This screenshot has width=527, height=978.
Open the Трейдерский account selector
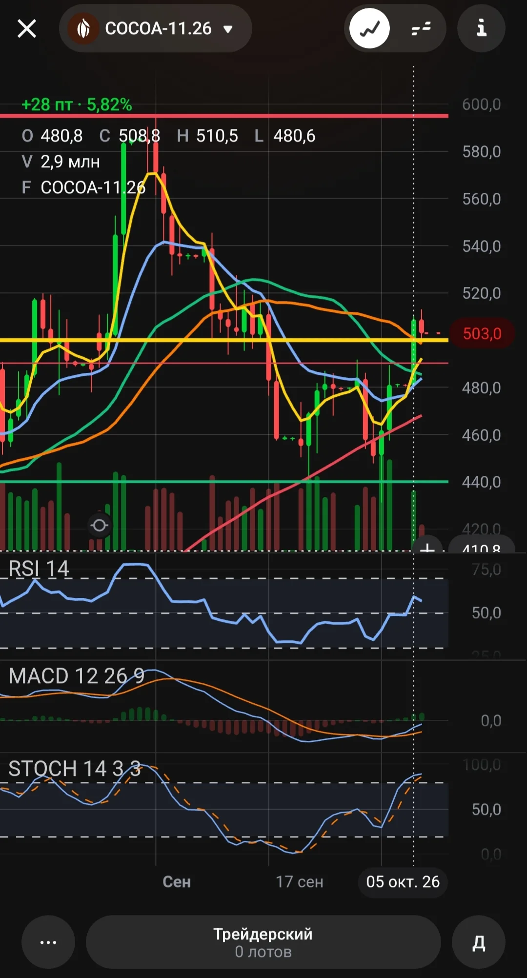(x=263, y=942)
